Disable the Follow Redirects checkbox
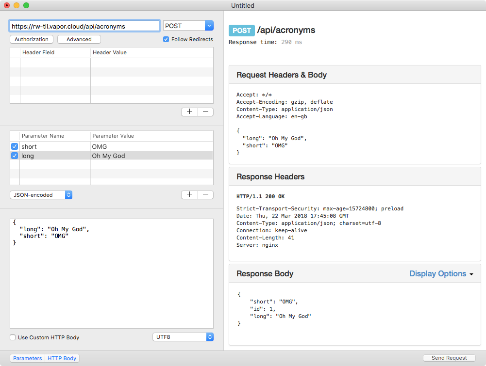 (x=166, y=39)
